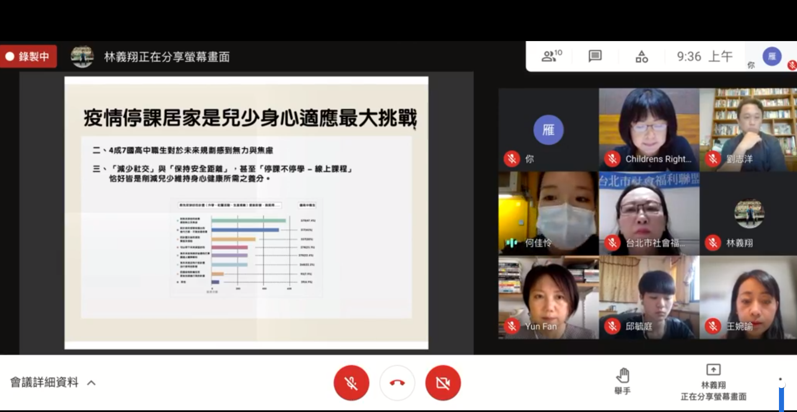Hang up to leave the call
Image resolution: width=797 pixels, height=412 pixels.
coord(397,382)
